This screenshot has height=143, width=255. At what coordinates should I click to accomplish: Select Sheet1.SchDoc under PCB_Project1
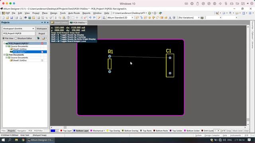(x=20, y=49)
